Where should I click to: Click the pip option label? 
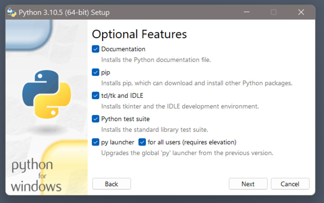tap(106, 72)
